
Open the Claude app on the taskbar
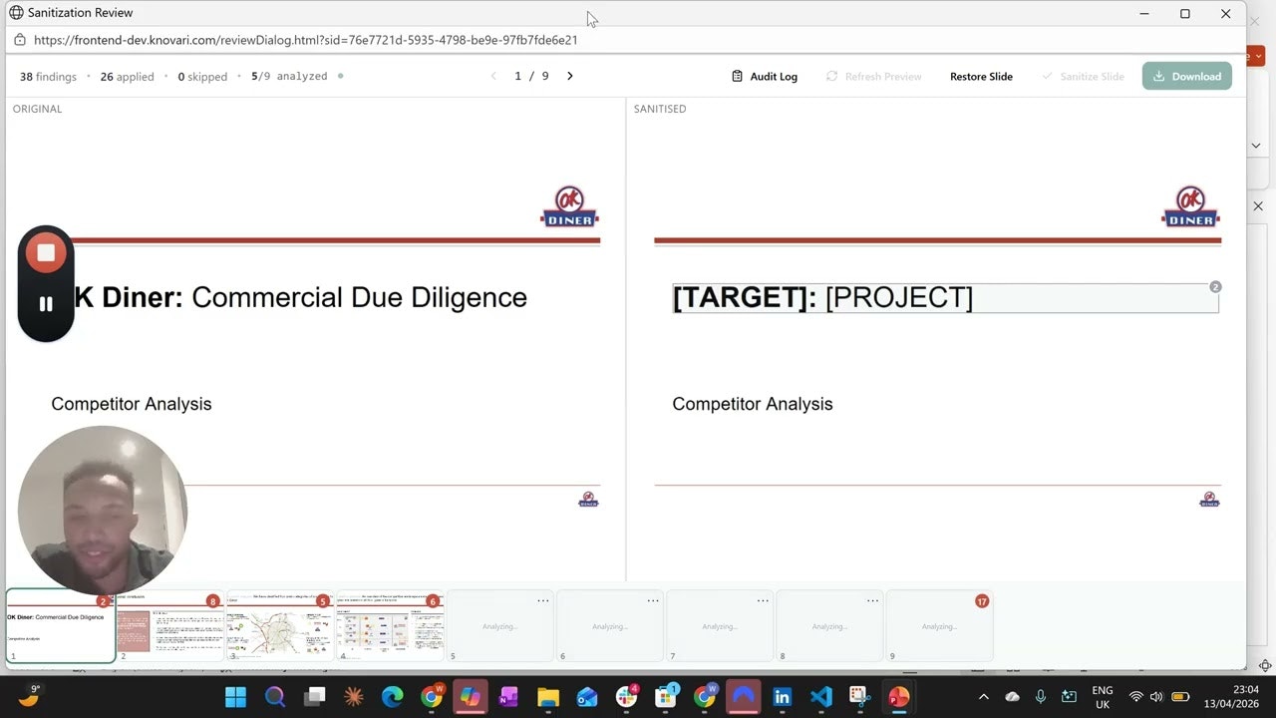pos(354,696)
